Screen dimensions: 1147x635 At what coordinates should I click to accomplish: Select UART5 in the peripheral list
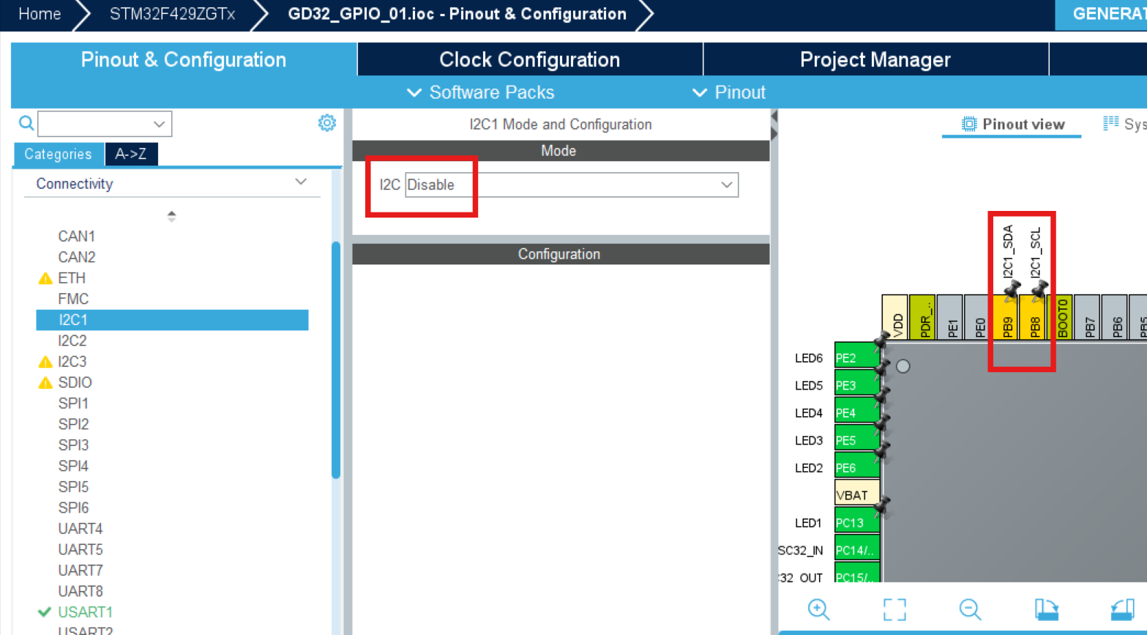tap(81, 549)
